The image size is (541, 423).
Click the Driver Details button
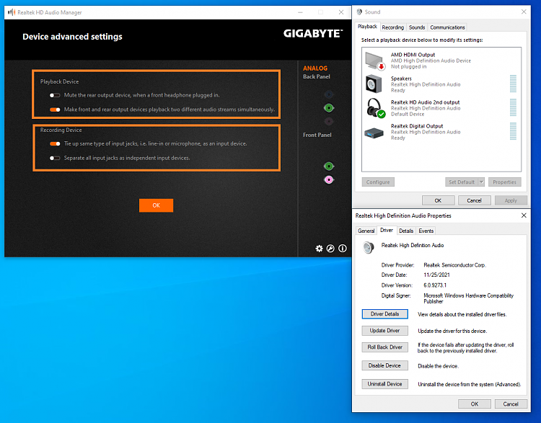(x=384, y=313)
